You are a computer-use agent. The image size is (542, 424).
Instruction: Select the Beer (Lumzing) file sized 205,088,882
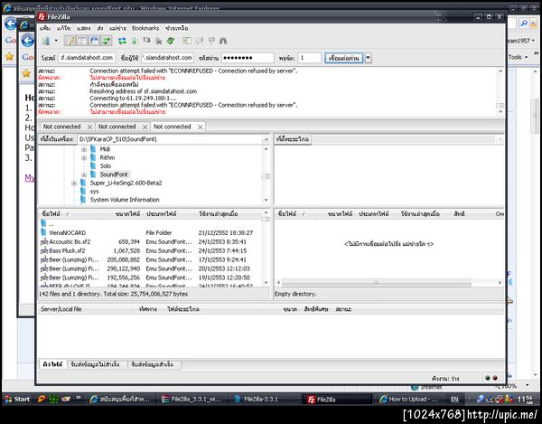pyautogui.click(x=150, y=259)
